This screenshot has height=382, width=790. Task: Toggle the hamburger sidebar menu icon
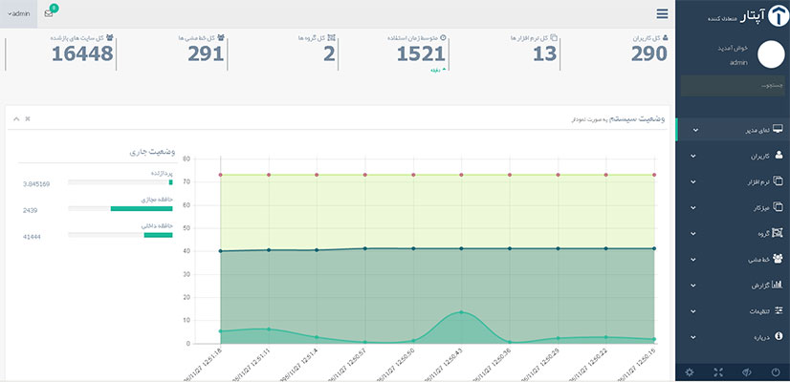coord(662,14)
